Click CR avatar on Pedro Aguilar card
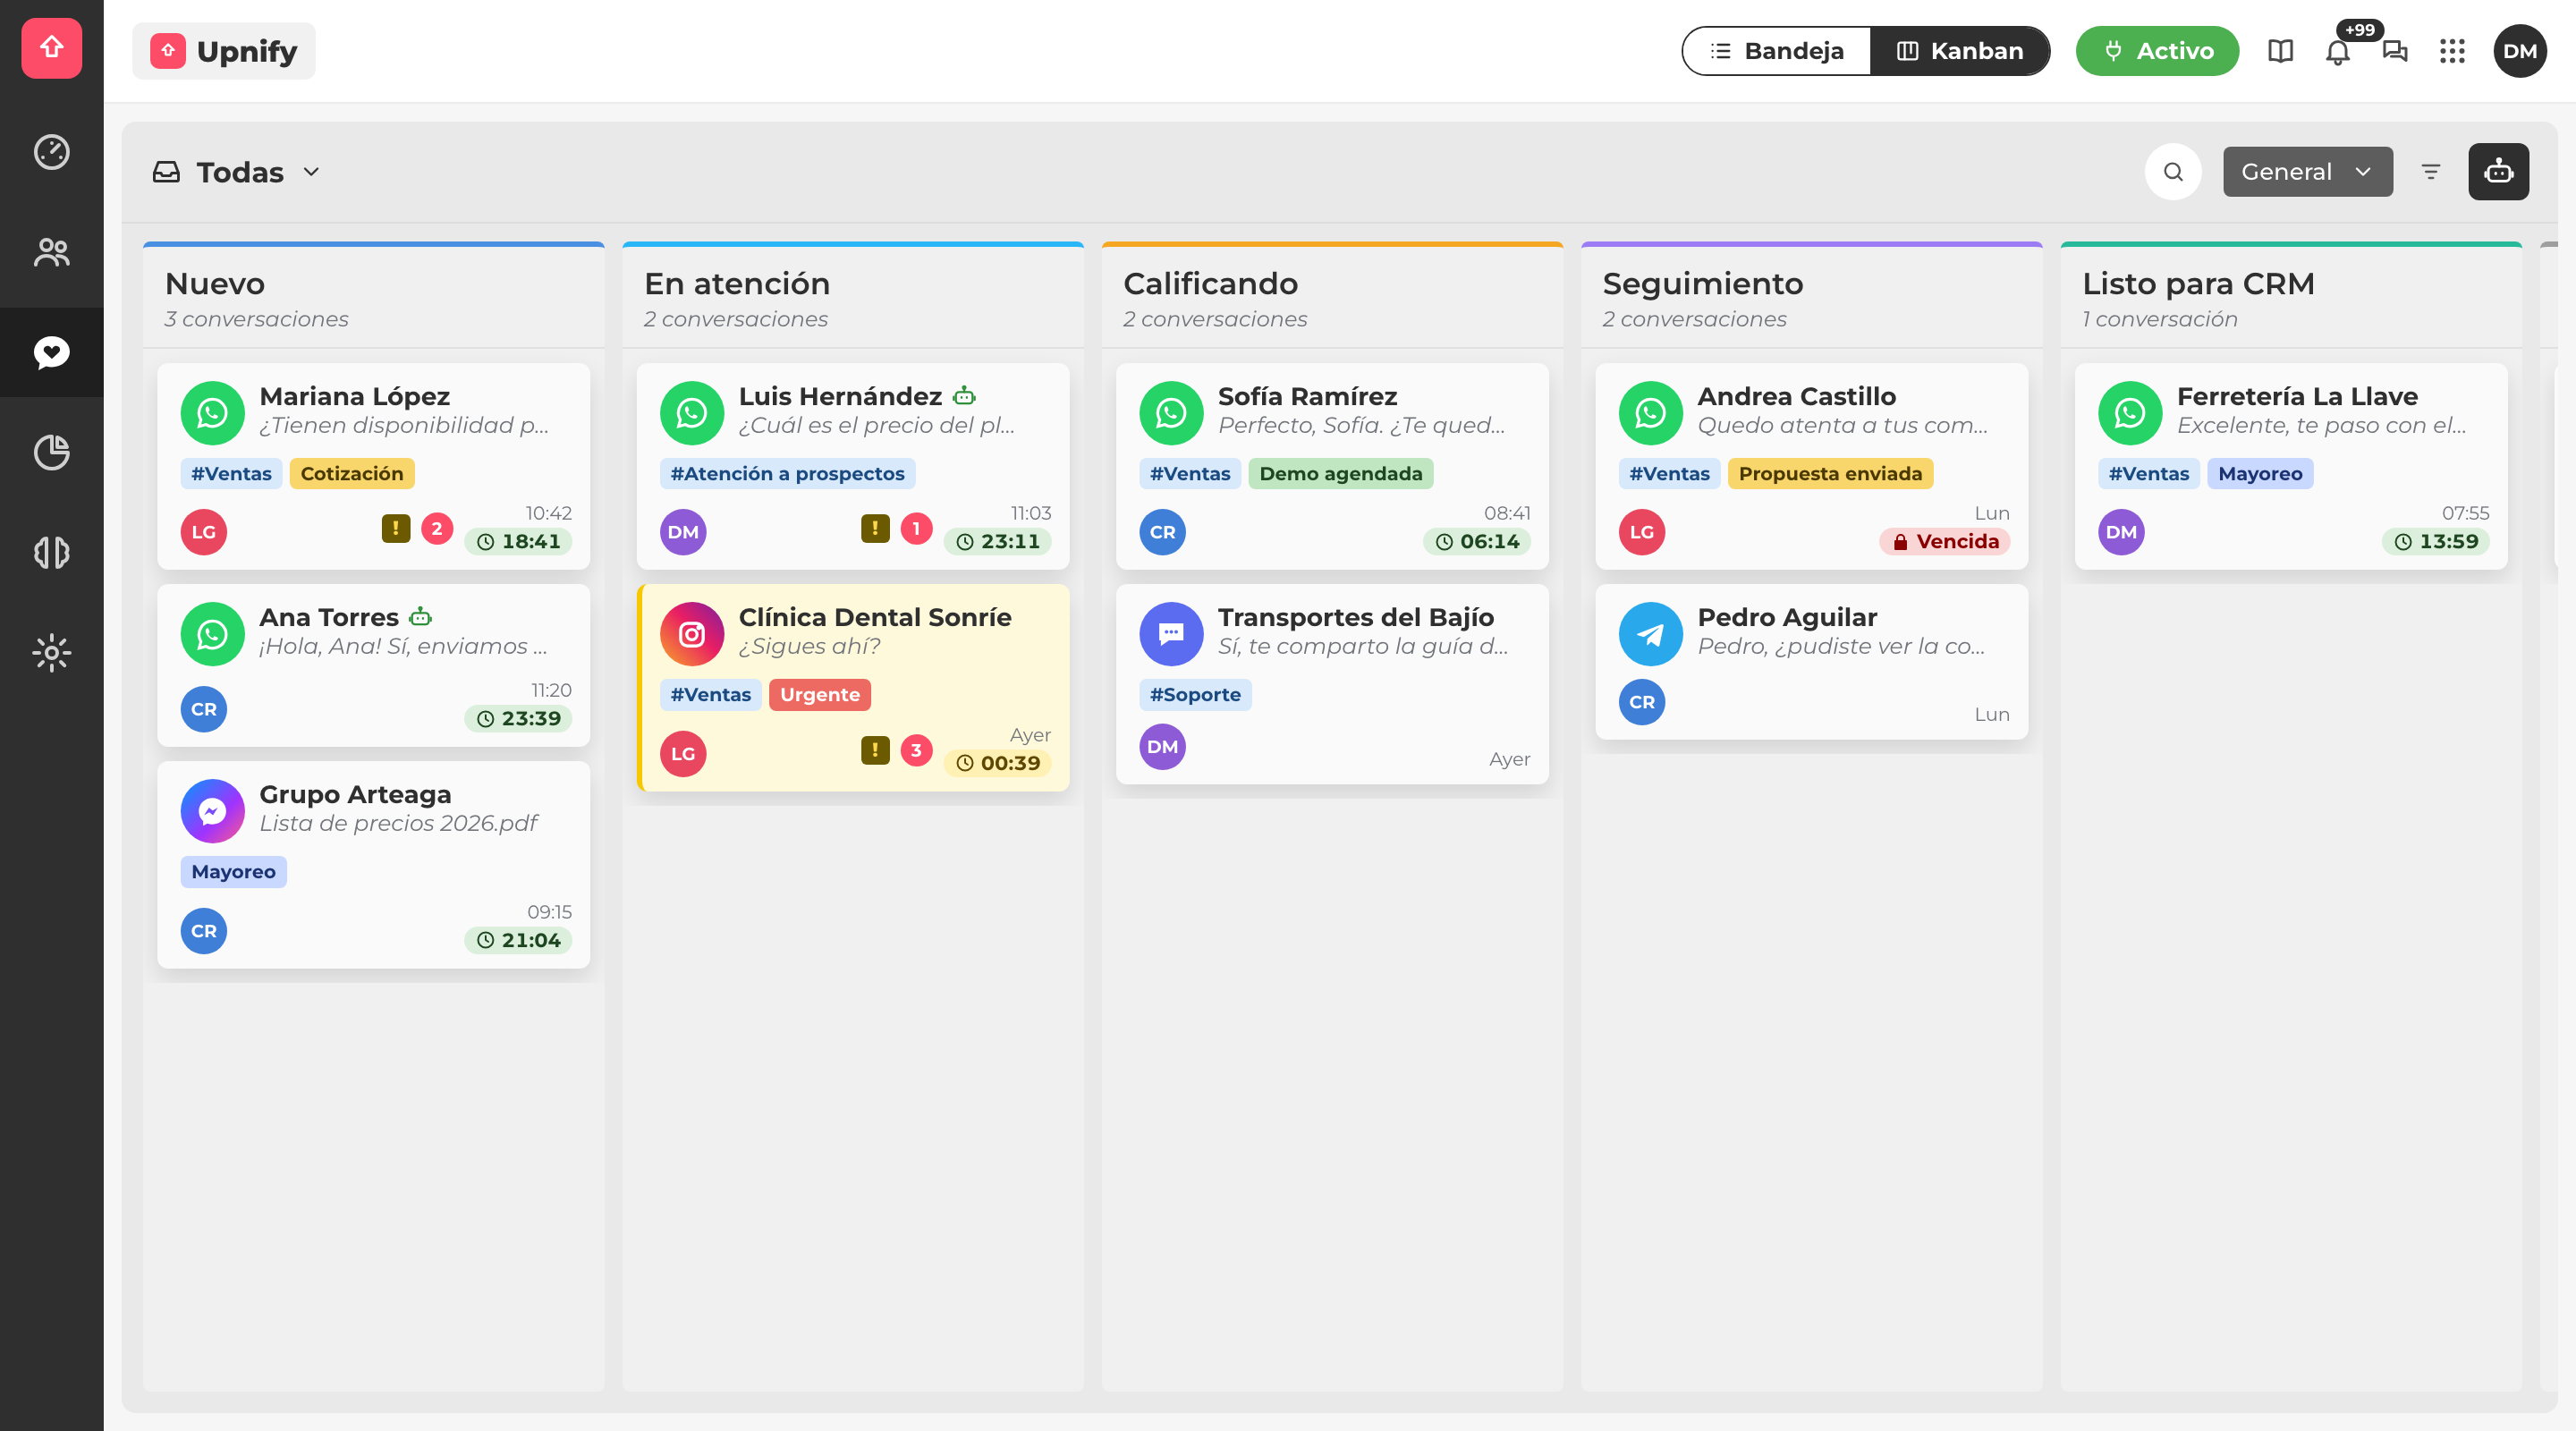 [1642, 702]
